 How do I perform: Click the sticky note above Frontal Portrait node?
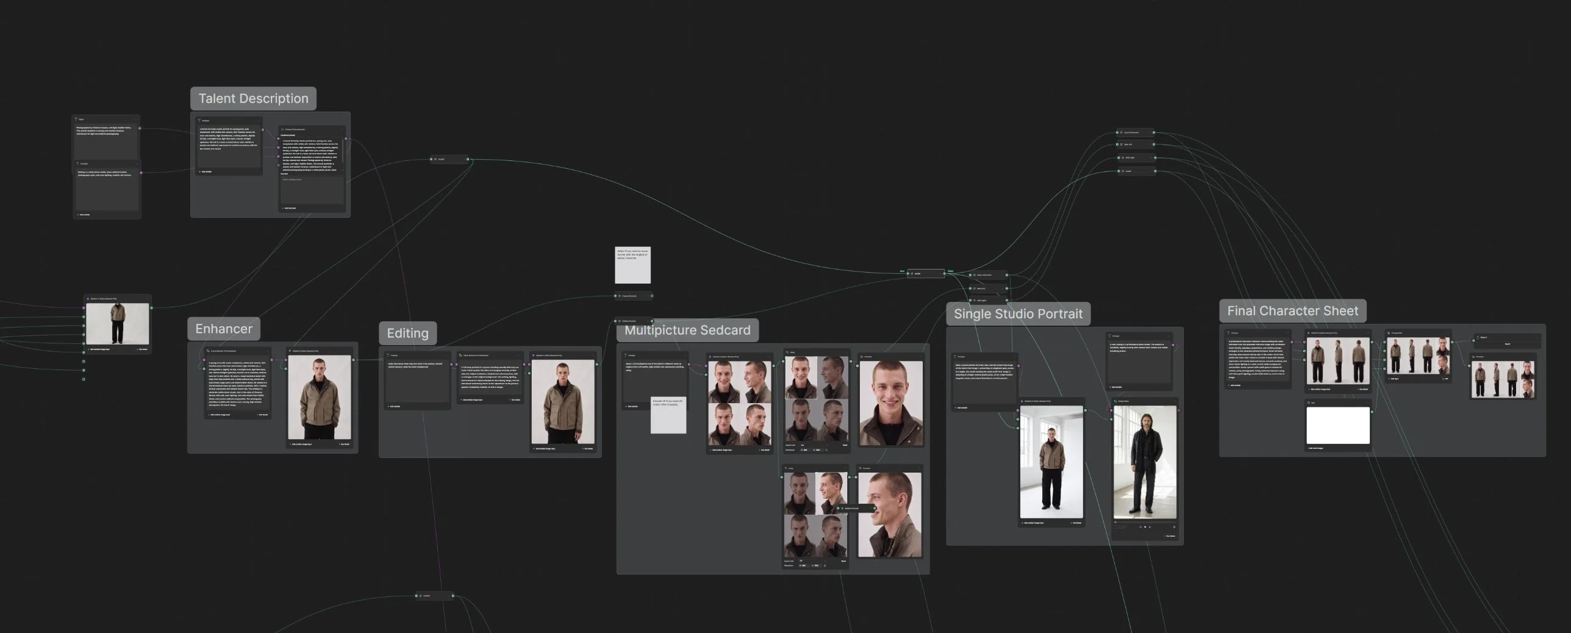(632, 265)
